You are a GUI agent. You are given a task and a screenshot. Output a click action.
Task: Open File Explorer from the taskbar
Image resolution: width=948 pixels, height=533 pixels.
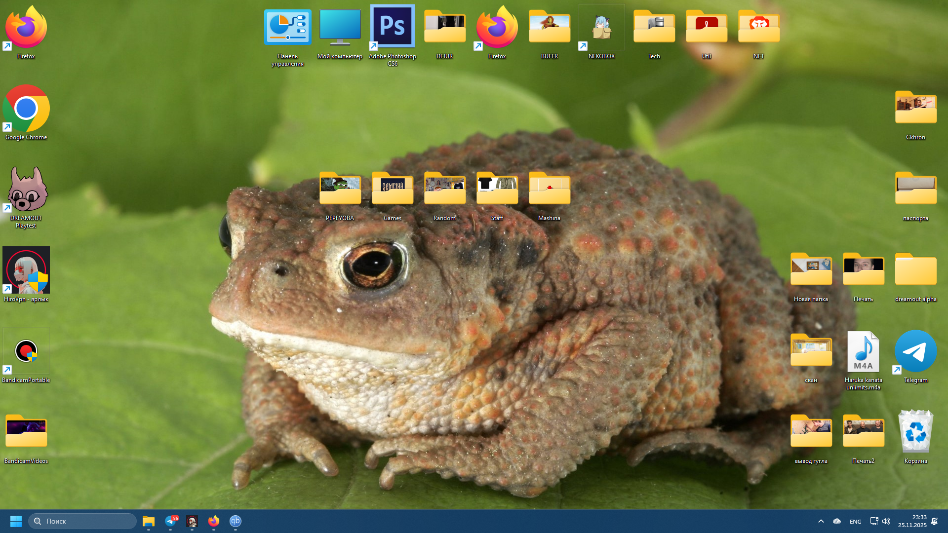coord(149,521)
